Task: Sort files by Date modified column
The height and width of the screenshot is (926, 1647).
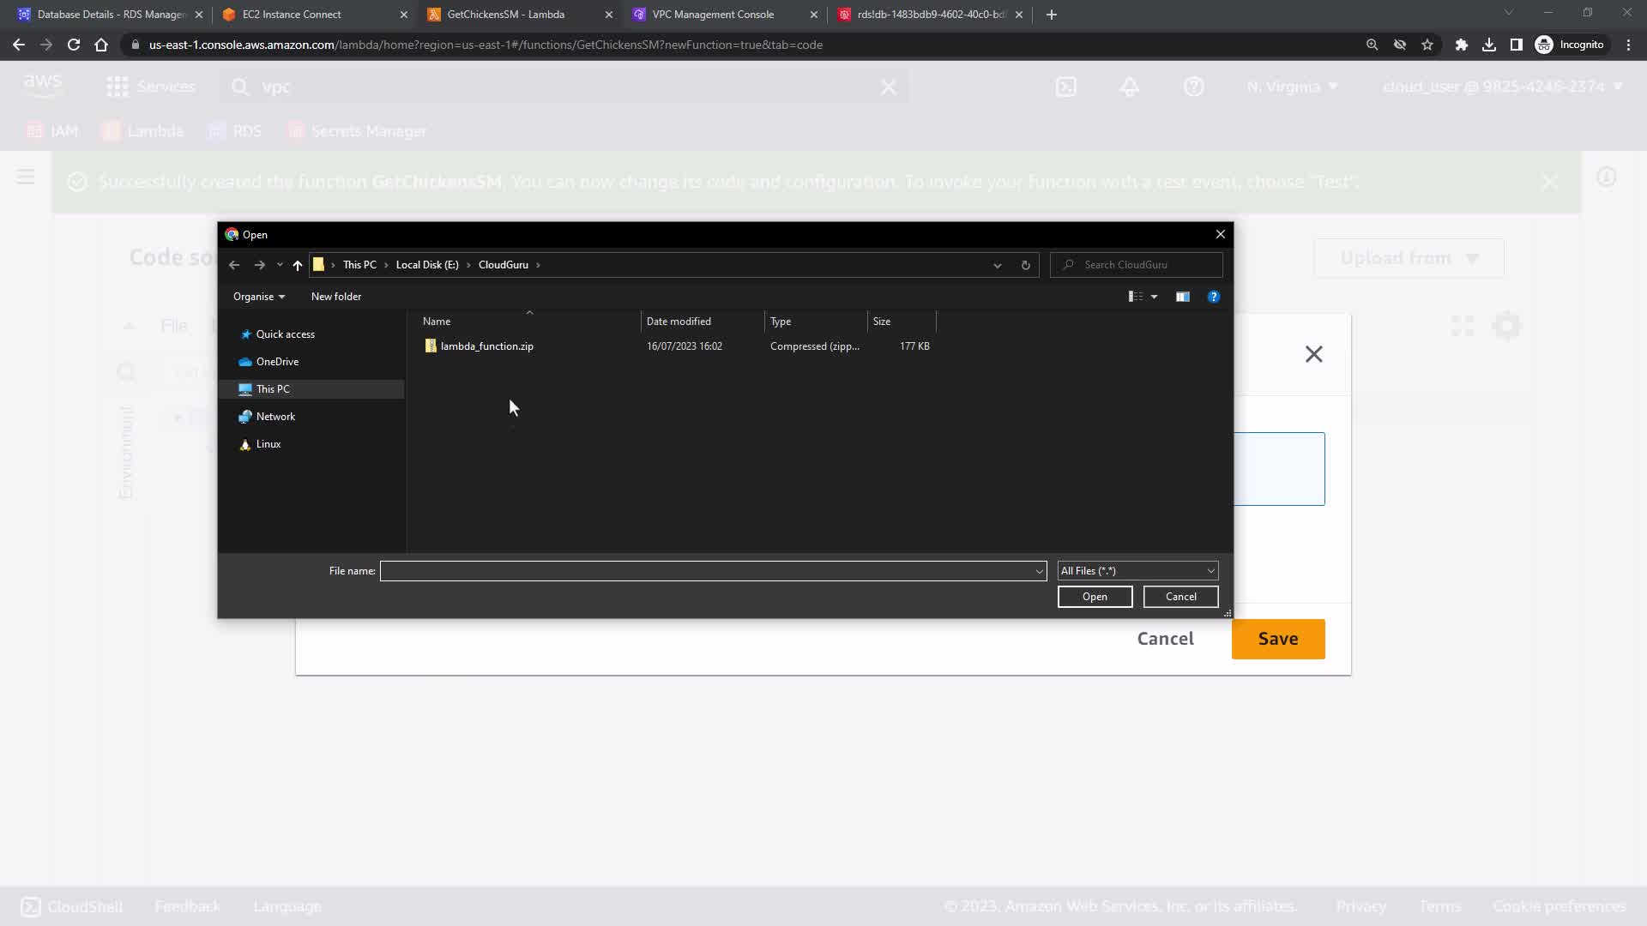Action: pyautogui.click(x=679, y=322)
